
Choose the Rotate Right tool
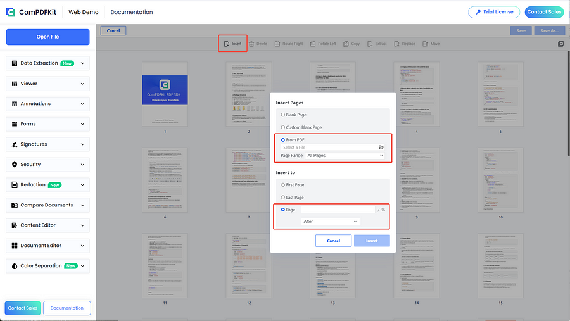click(289, 44)
